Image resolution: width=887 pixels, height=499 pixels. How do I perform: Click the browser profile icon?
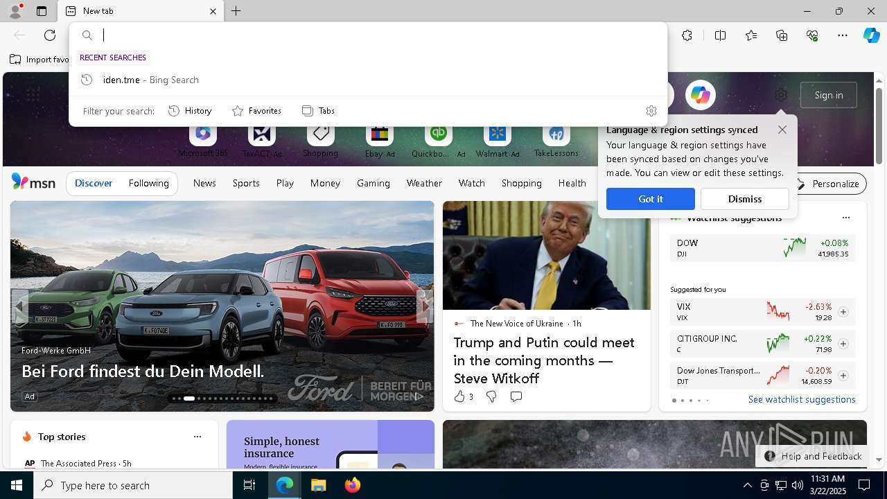15,11
